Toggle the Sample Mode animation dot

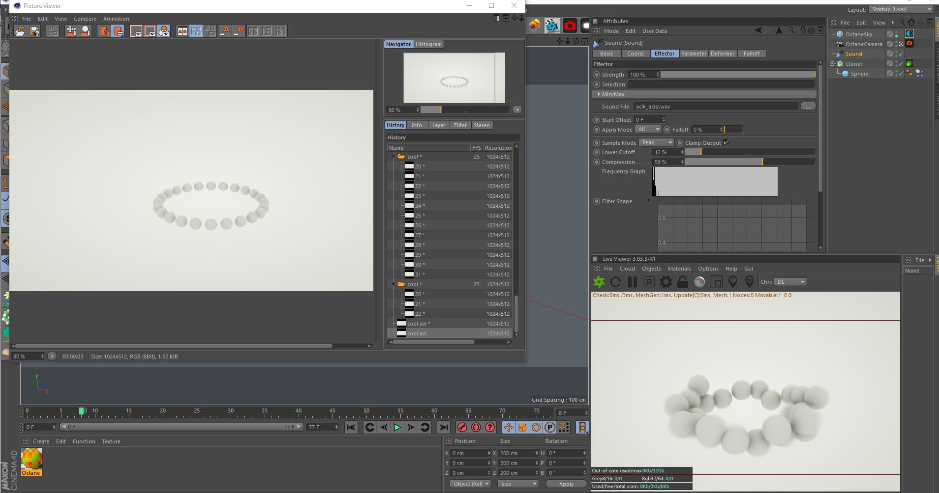point(597,143)
